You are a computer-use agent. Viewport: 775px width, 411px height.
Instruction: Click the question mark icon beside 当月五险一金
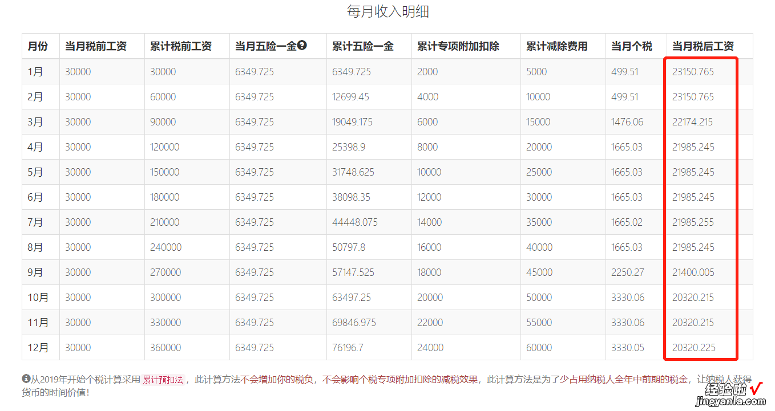pyautogui.click(x=302, y=46)
